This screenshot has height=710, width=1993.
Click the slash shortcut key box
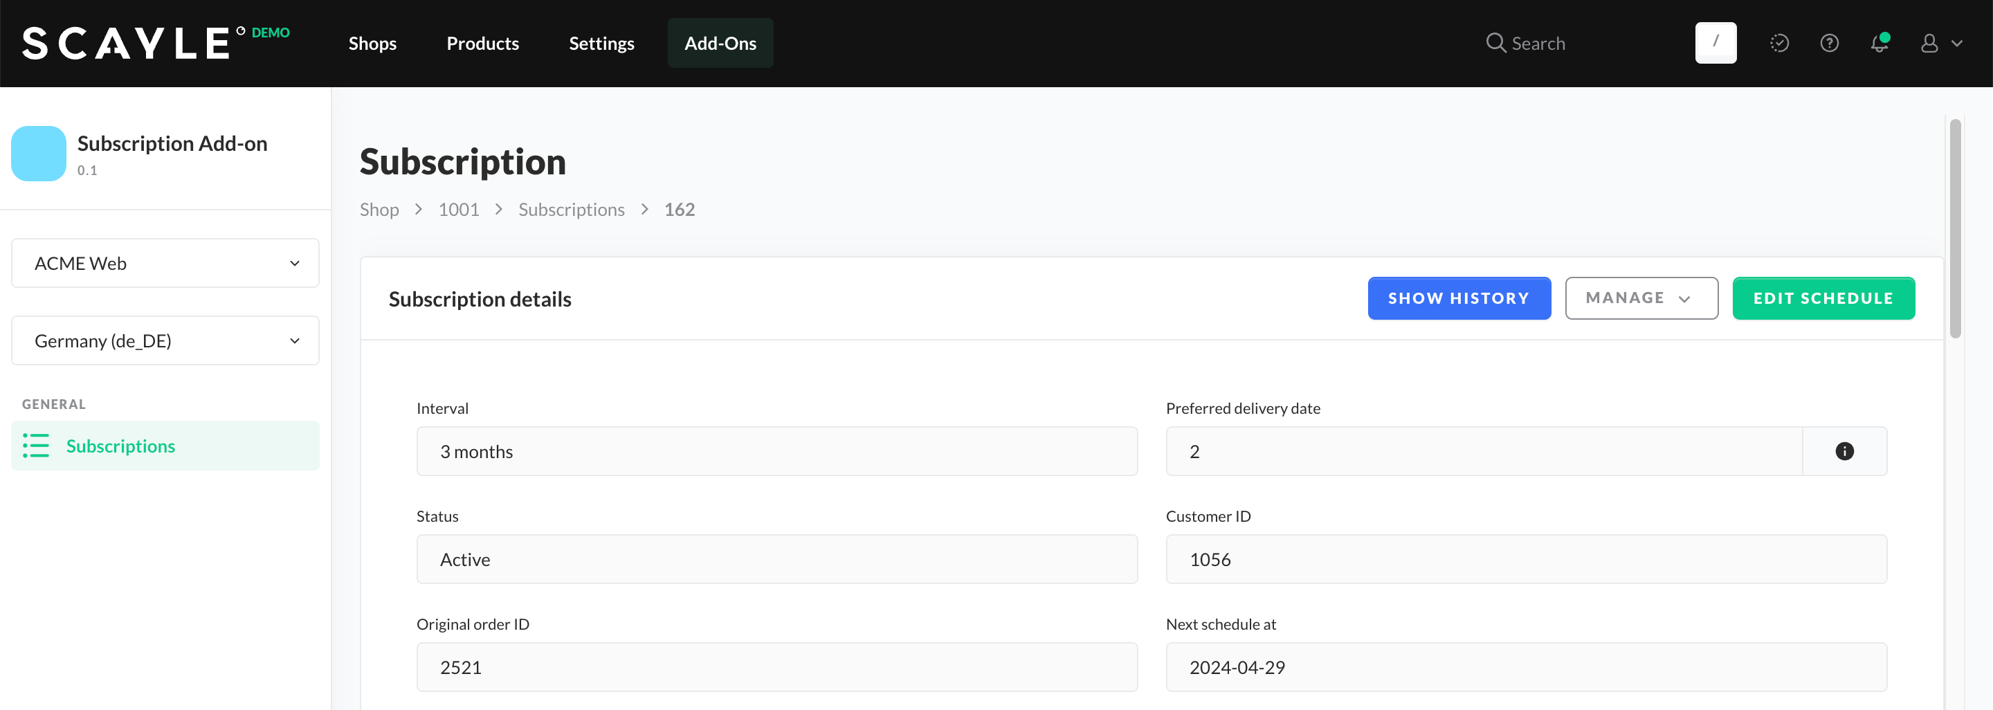tap(1716, 44)
